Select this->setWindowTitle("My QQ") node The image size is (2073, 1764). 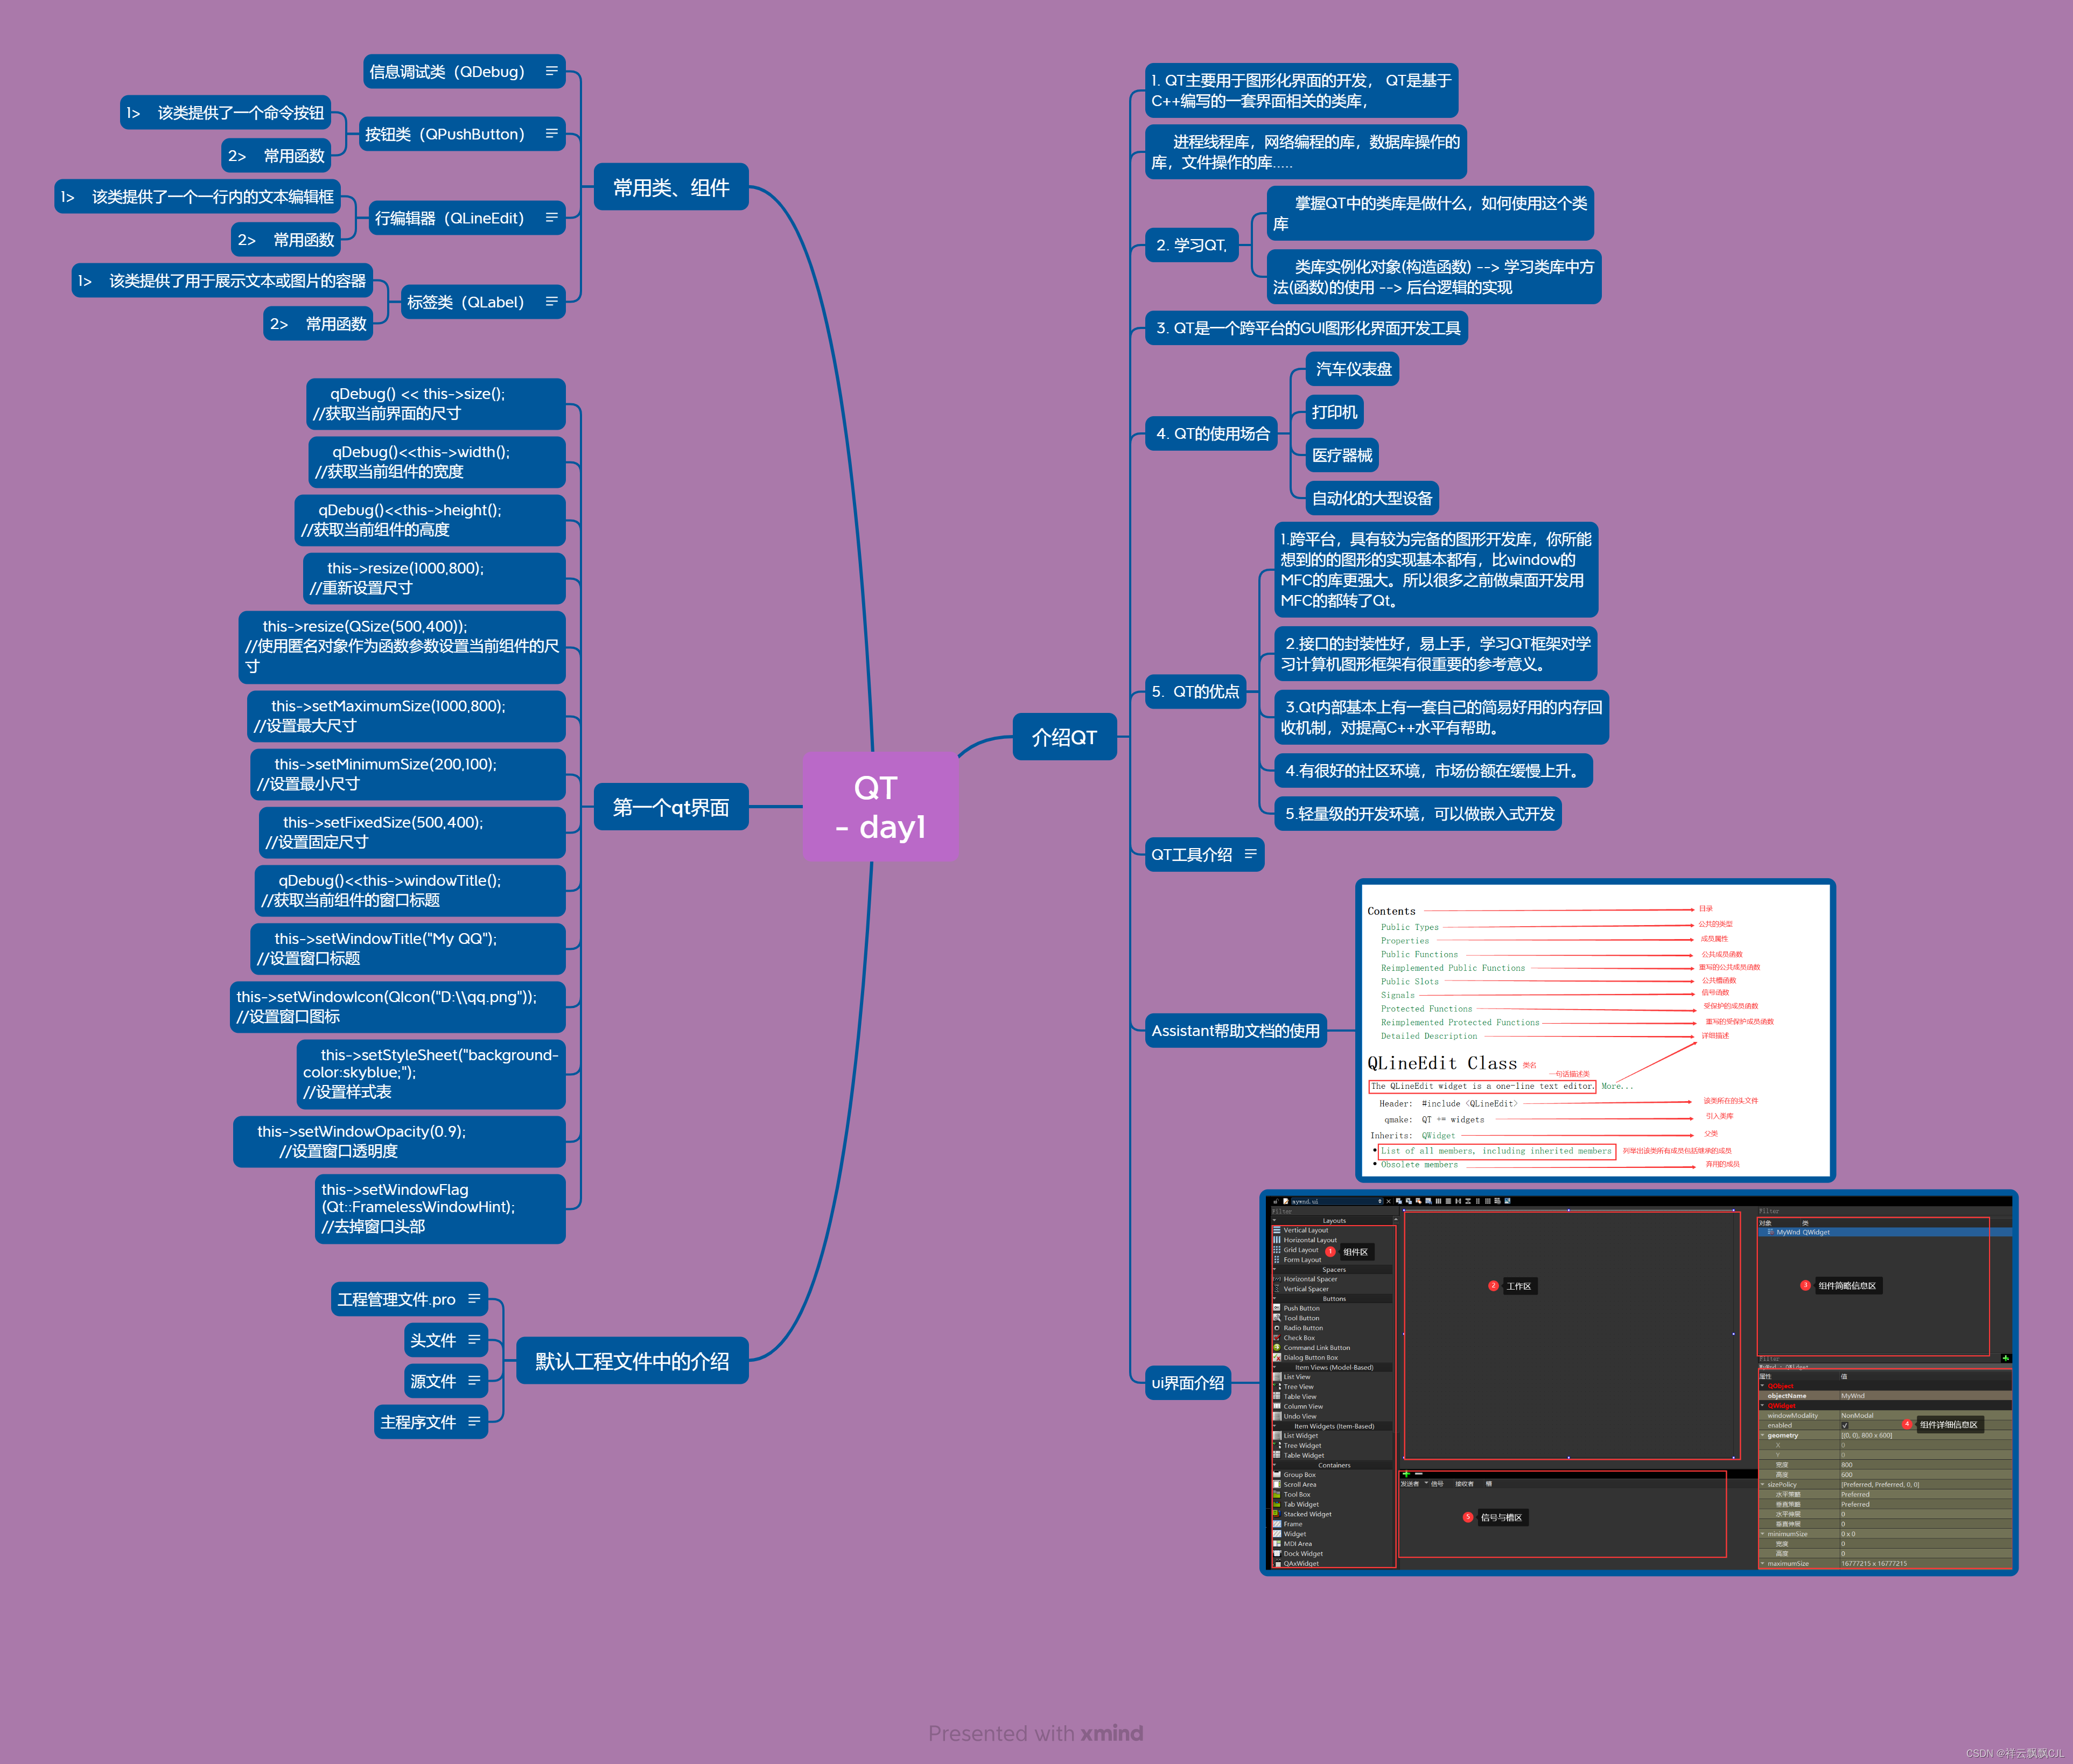408,948
